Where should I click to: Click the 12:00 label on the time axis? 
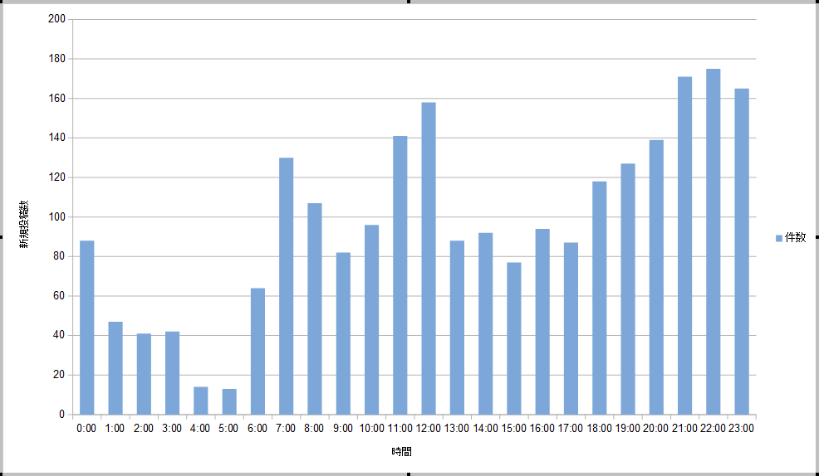pos(429,429)
